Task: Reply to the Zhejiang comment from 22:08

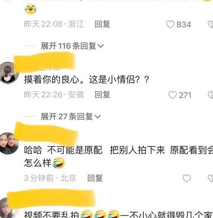Action: pyautogui.click(x=103, y=24)
